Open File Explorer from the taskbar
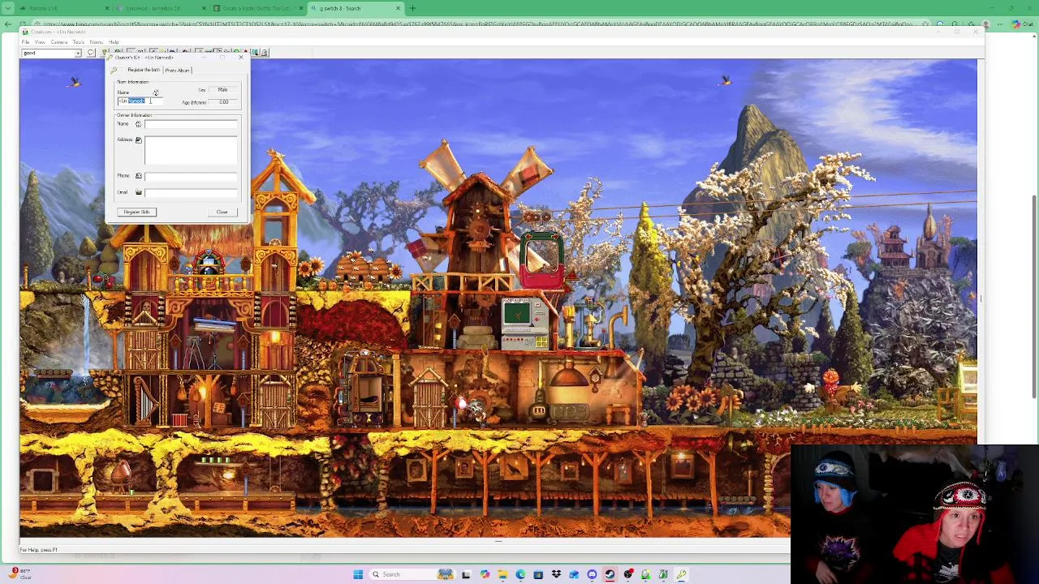Viewport: 1039px width, 584px height. [x=502, y=574]
